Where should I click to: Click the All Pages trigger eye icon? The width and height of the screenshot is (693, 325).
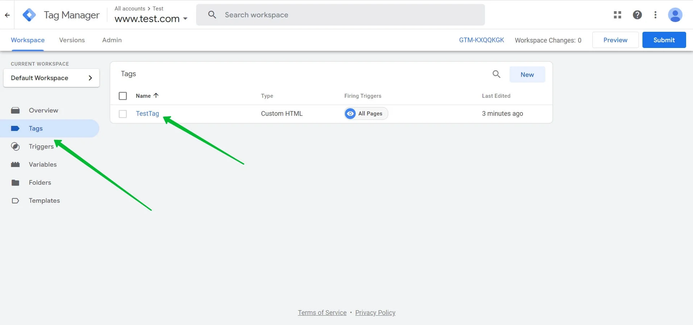tap(350, 114)
